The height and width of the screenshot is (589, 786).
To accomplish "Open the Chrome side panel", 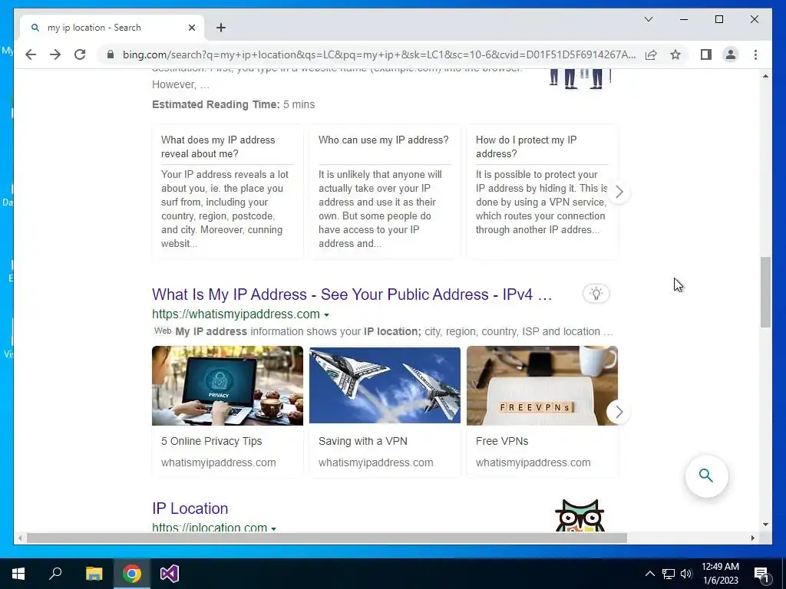I will click(706, 54).
